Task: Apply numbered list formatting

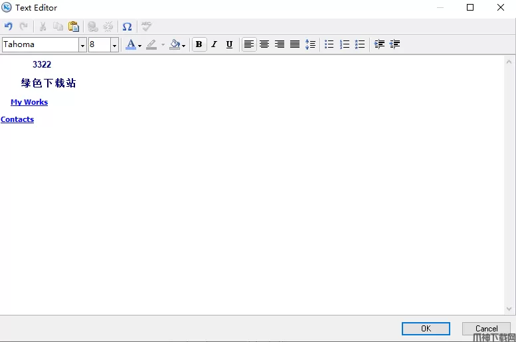Action: 344,44
